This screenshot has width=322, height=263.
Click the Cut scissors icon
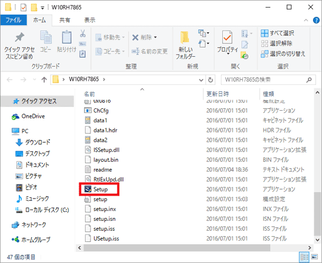tap(83, 33)
